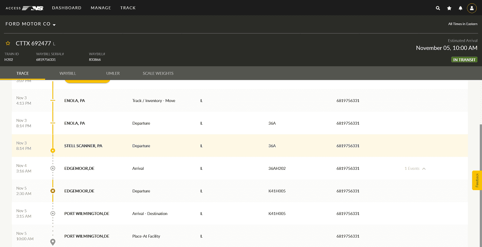This screenshot has width=482, height=247.
Task: Switch to the Waybill tab
Action: point(68,73)
